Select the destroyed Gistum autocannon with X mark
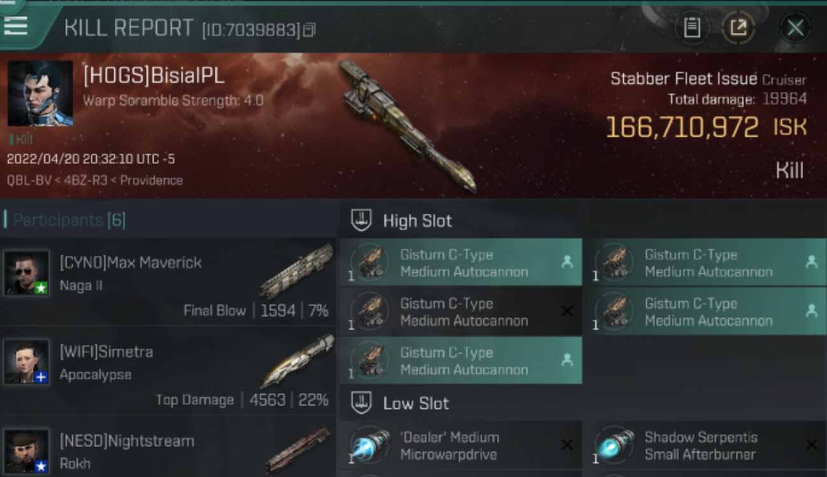The image size is (827, 477). (461, 312)
